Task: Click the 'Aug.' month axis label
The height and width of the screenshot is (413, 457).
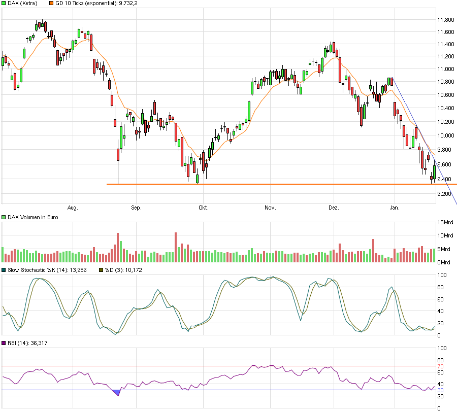Action: (73, 208)
